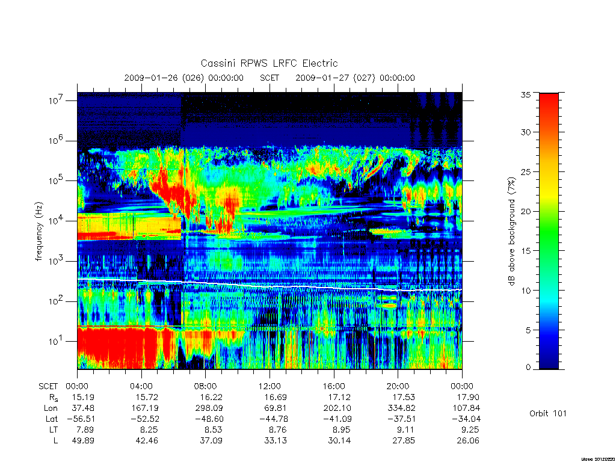Click the L value '26.06'
This screenshot has width=616, height=462.
pyautogui.click(x=468, y=441)
